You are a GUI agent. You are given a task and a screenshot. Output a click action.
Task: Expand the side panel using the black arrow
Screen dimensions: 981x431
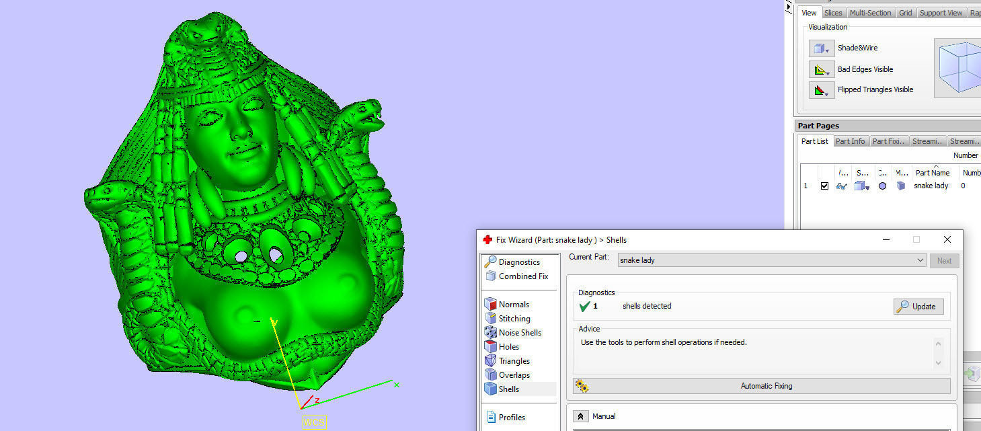[789, 7]
